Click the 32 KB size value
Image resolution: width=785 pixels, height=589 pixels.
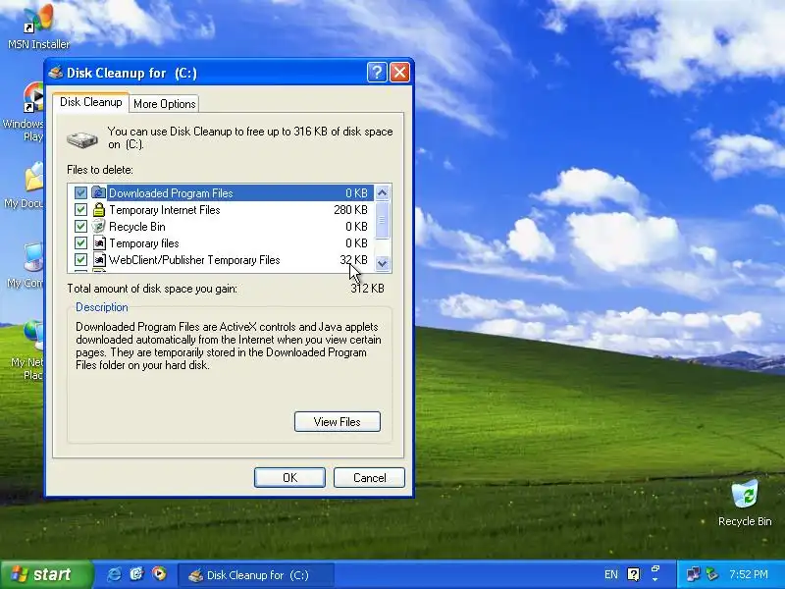[353, 260]
